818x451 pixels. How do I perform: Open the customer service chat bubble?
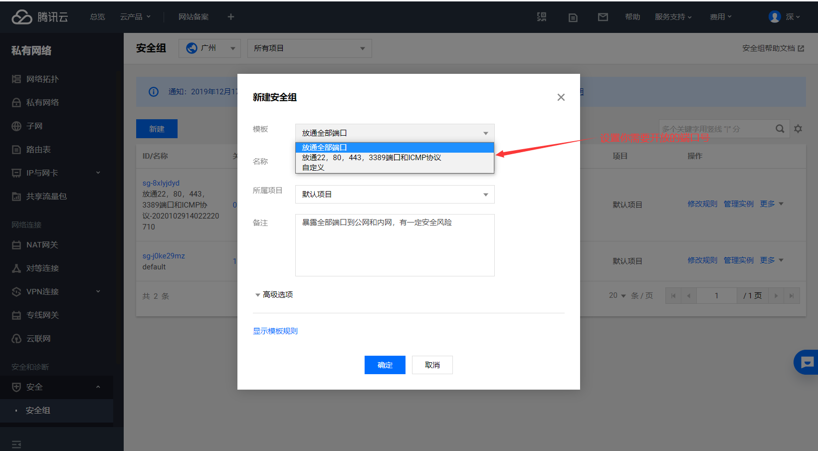point(807,362)
